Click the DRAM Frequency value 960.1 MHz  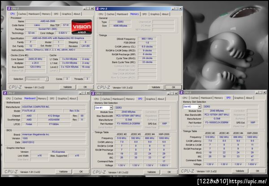click(147, 39)
